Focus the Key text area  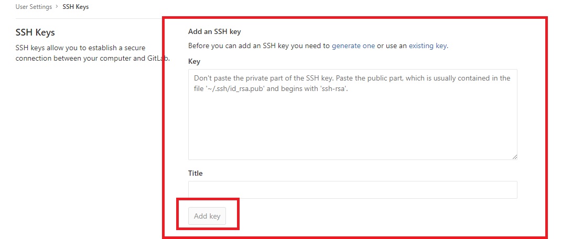[x=352, y=126]
